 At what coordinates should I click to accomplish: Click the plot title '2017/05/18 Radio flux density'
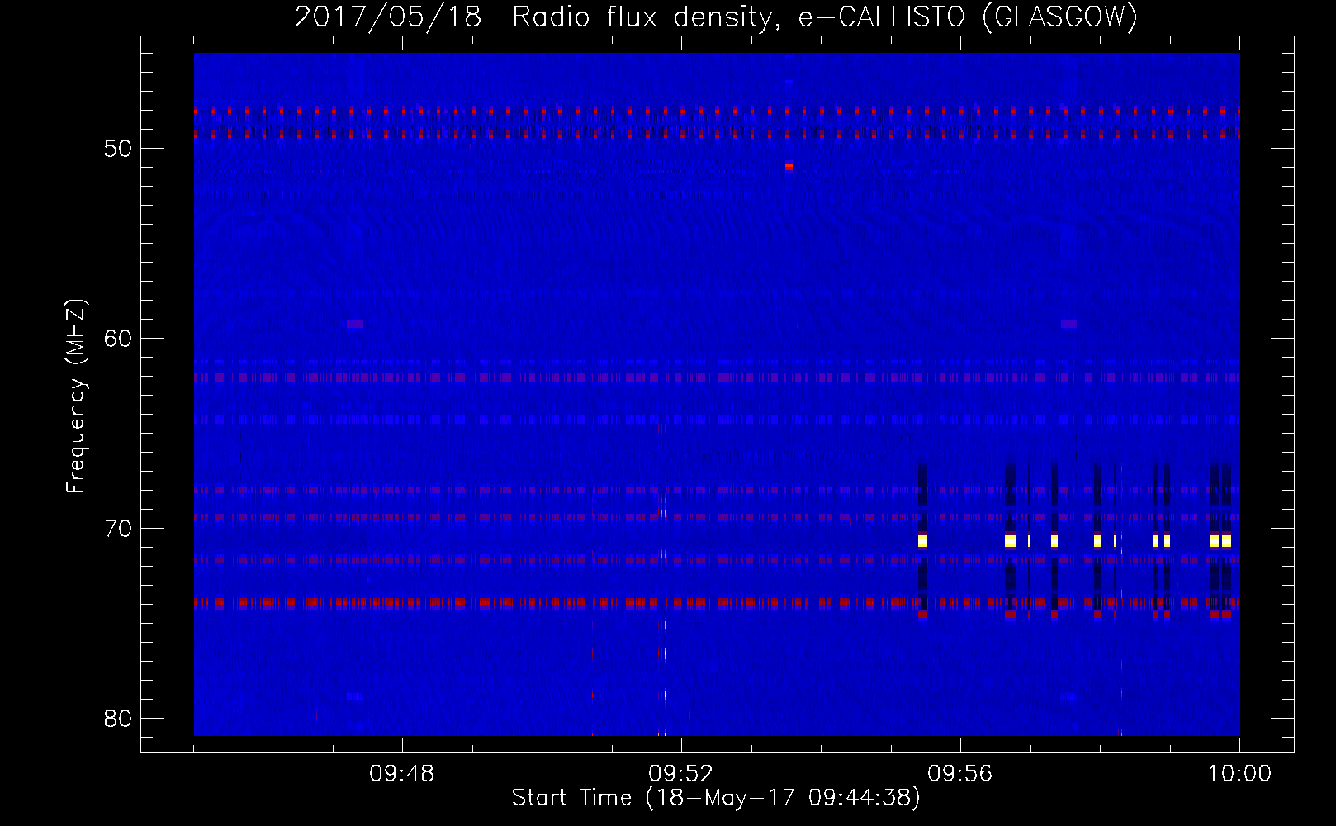coord(535,17)
